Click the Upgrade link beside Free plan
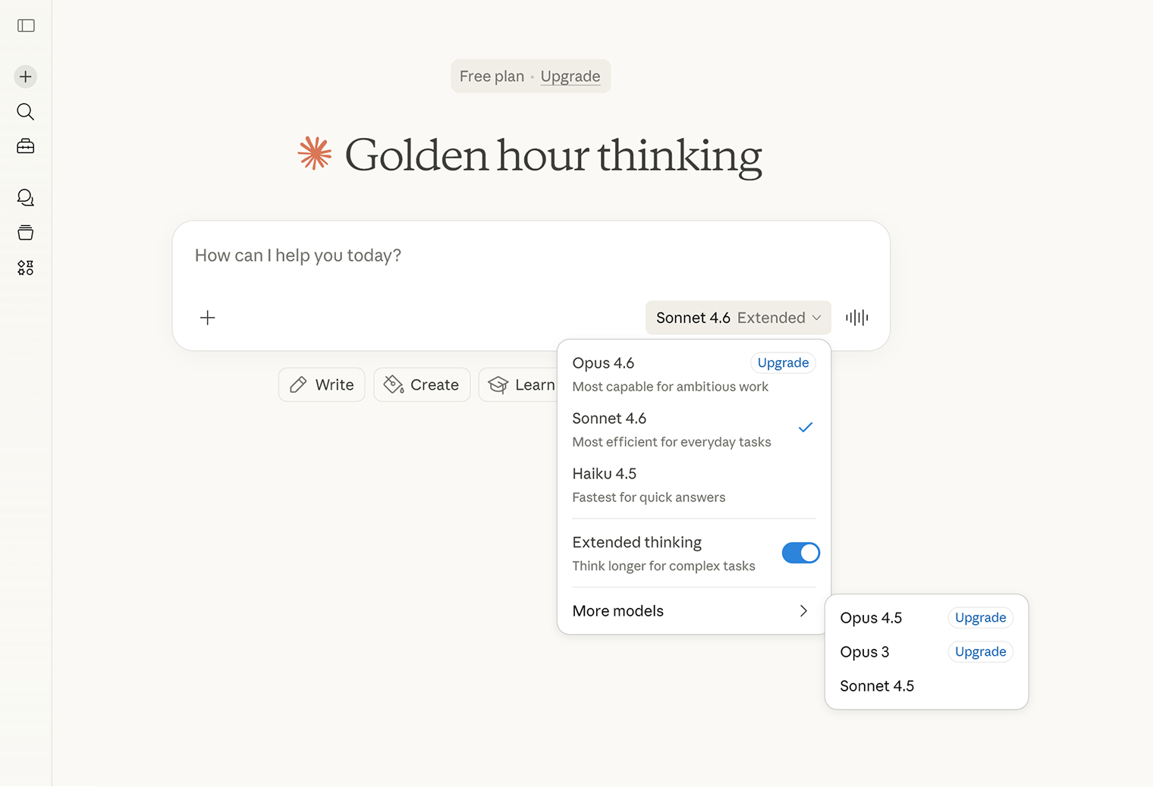 pyautogui.click(x=570, y=77)
